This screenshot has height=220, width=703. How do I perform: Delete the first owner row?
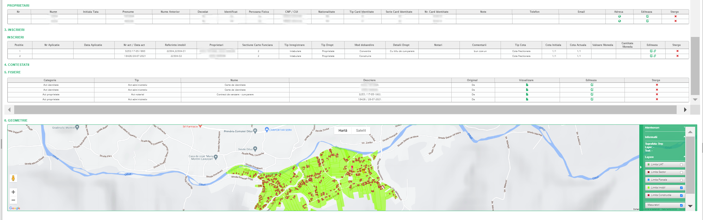675,16
